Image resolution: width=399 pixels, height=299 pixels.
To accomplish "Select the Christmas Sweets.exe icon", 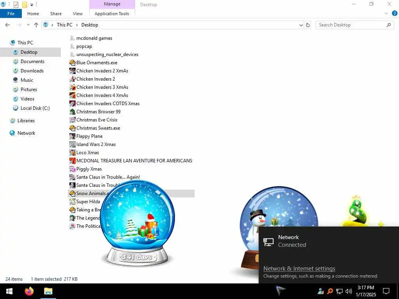I will (72, 128).
